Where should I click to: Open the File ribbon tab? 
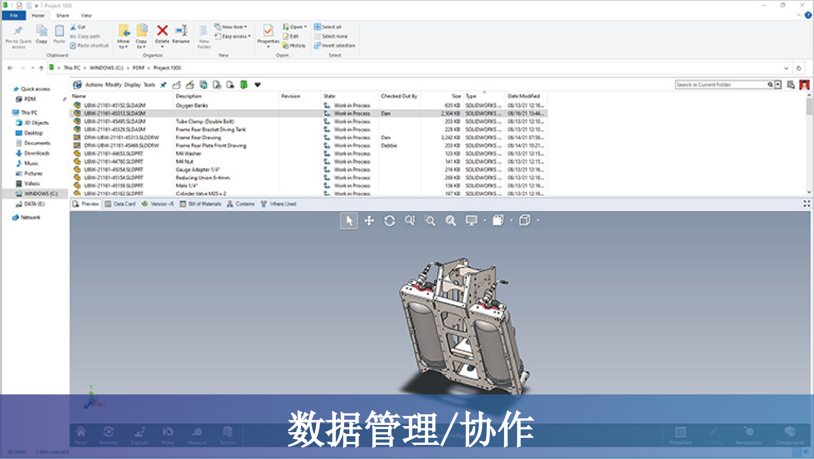[14, 15]
